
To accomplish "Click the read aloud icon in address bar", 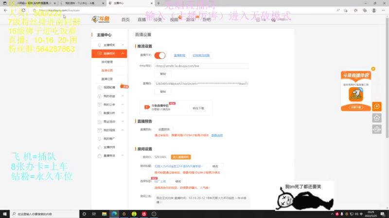I will (x=338, y=10).
